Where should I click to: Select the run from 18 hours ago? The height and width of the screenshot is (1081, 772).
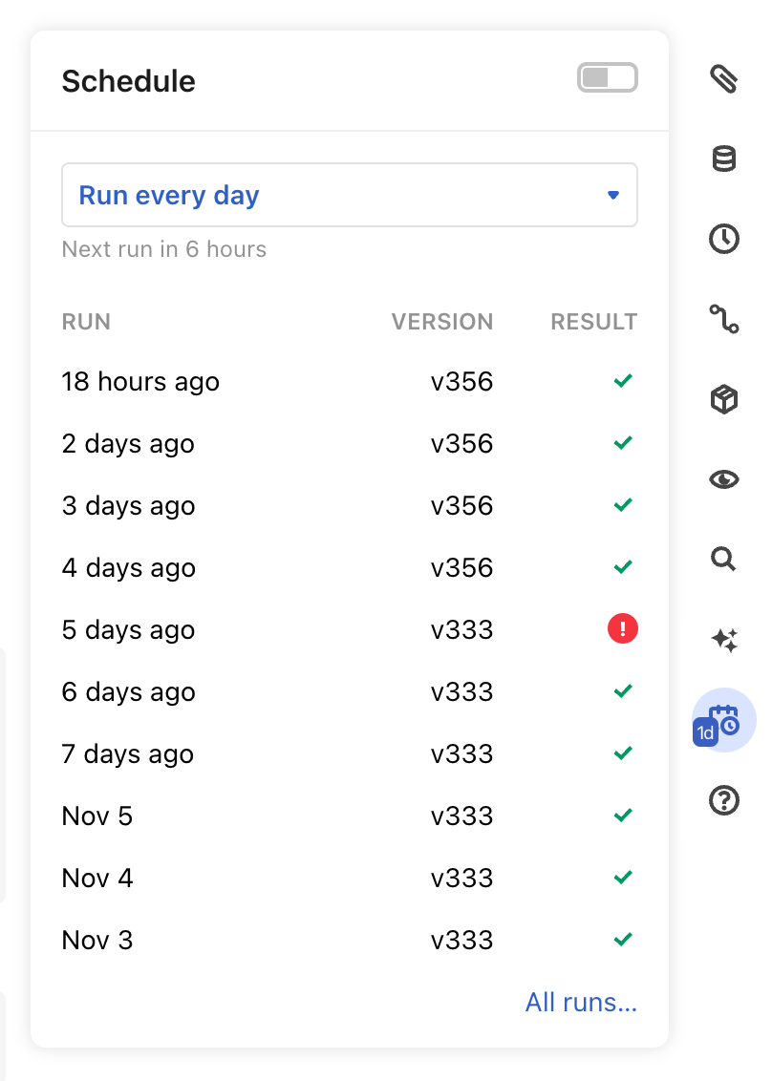click(x=140, y=381)
